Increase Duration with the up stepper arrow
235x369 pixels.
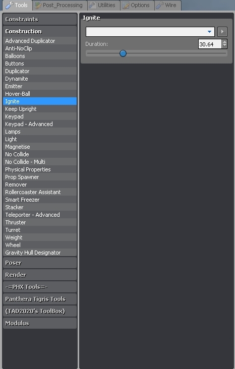click(224, 42)
